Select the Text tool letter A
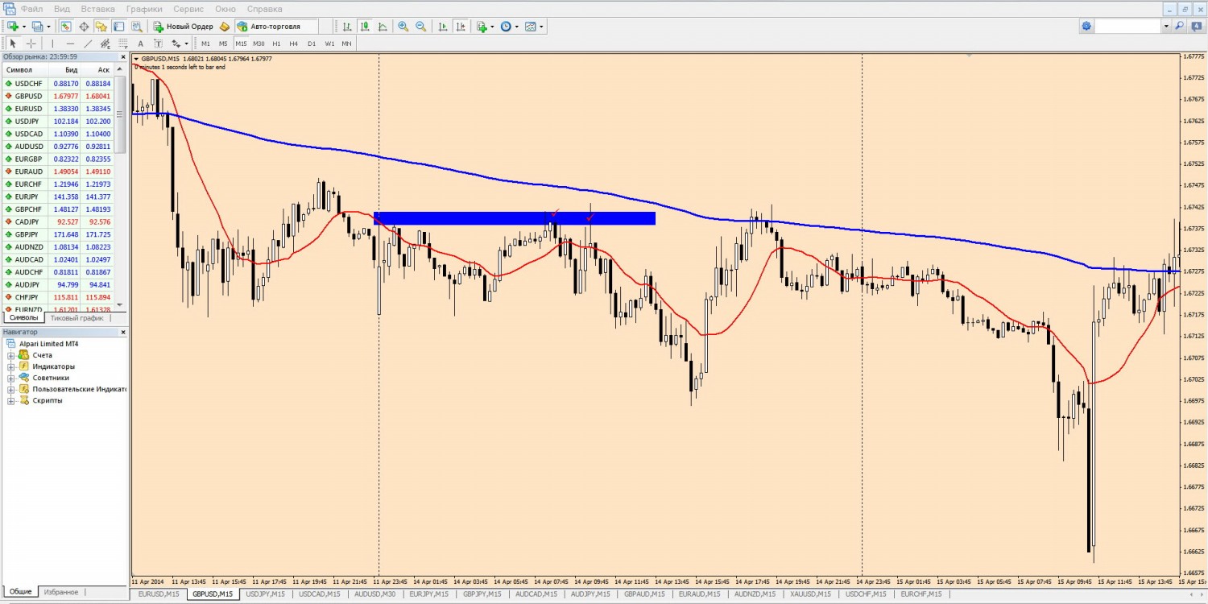The image size is (1208, 604). coord(140,43)
